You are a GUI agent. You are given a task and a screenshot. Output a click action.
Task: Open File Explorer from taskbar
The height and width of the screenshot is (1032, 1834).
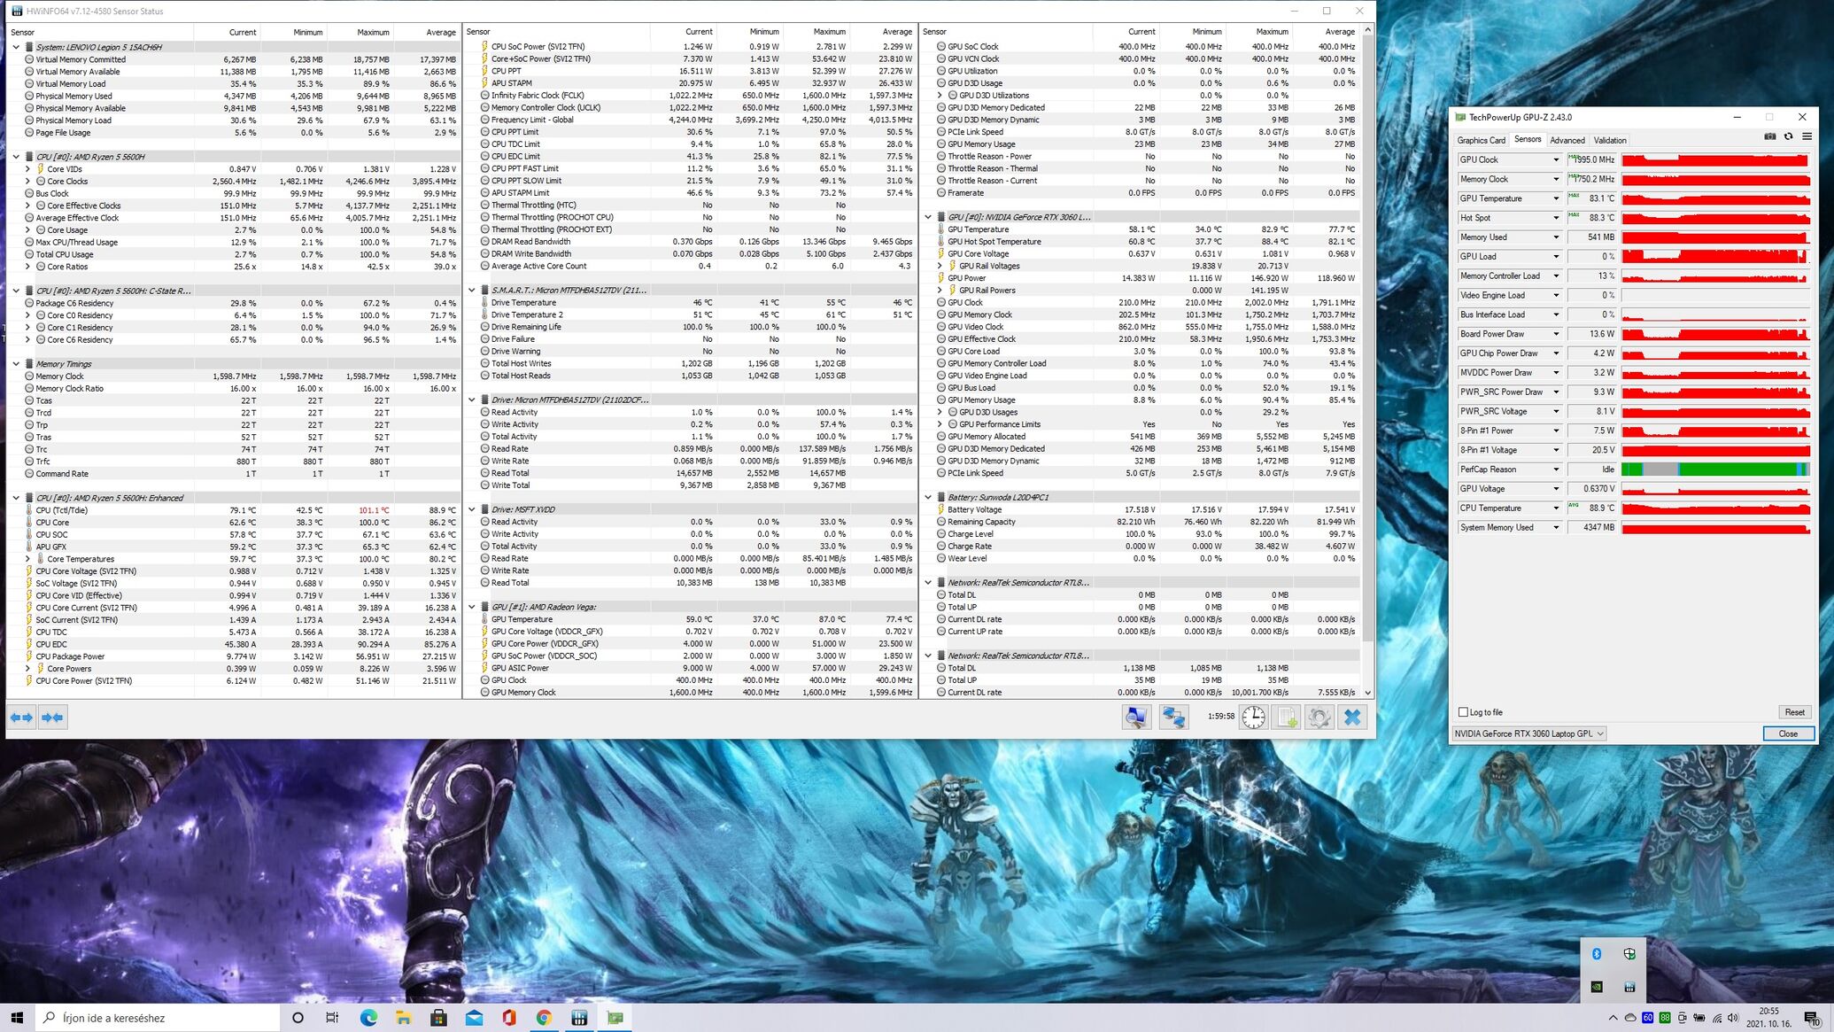coord(403,1018)
